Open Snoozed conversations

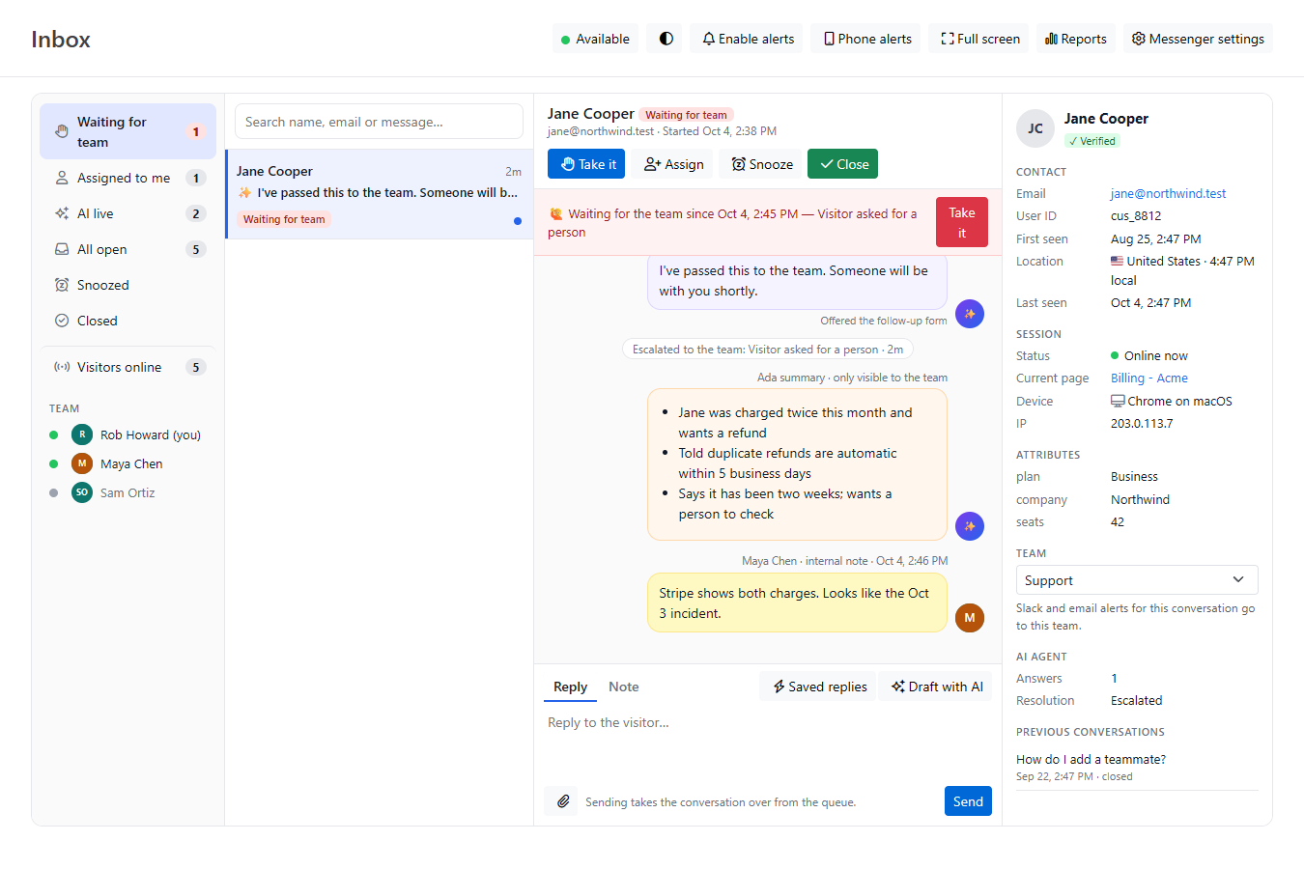[128, 285]
